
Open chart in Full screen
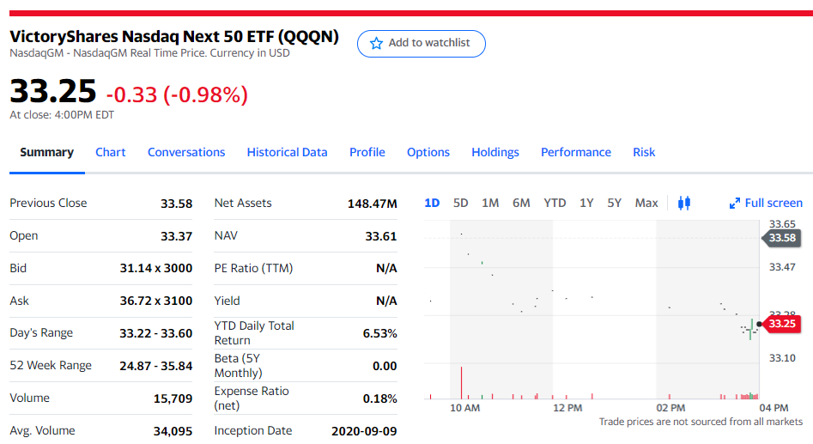[766, 203]
